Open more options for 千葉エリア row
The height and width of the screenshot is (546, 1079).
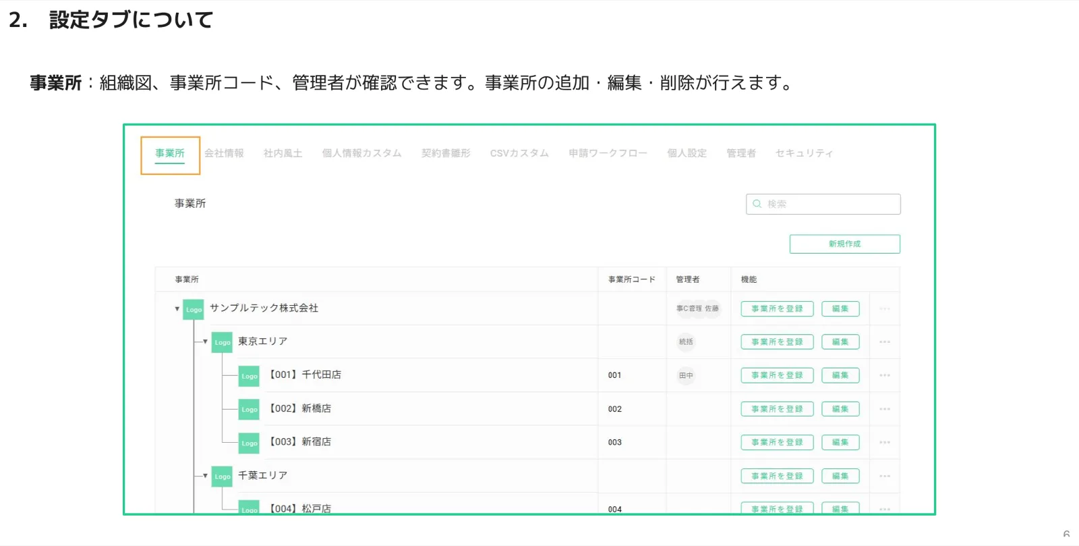click(x=885, y=476)
